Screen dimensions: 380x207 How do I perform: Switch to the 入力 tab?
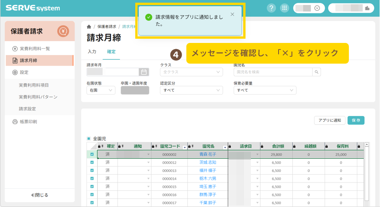coord(92,51)
